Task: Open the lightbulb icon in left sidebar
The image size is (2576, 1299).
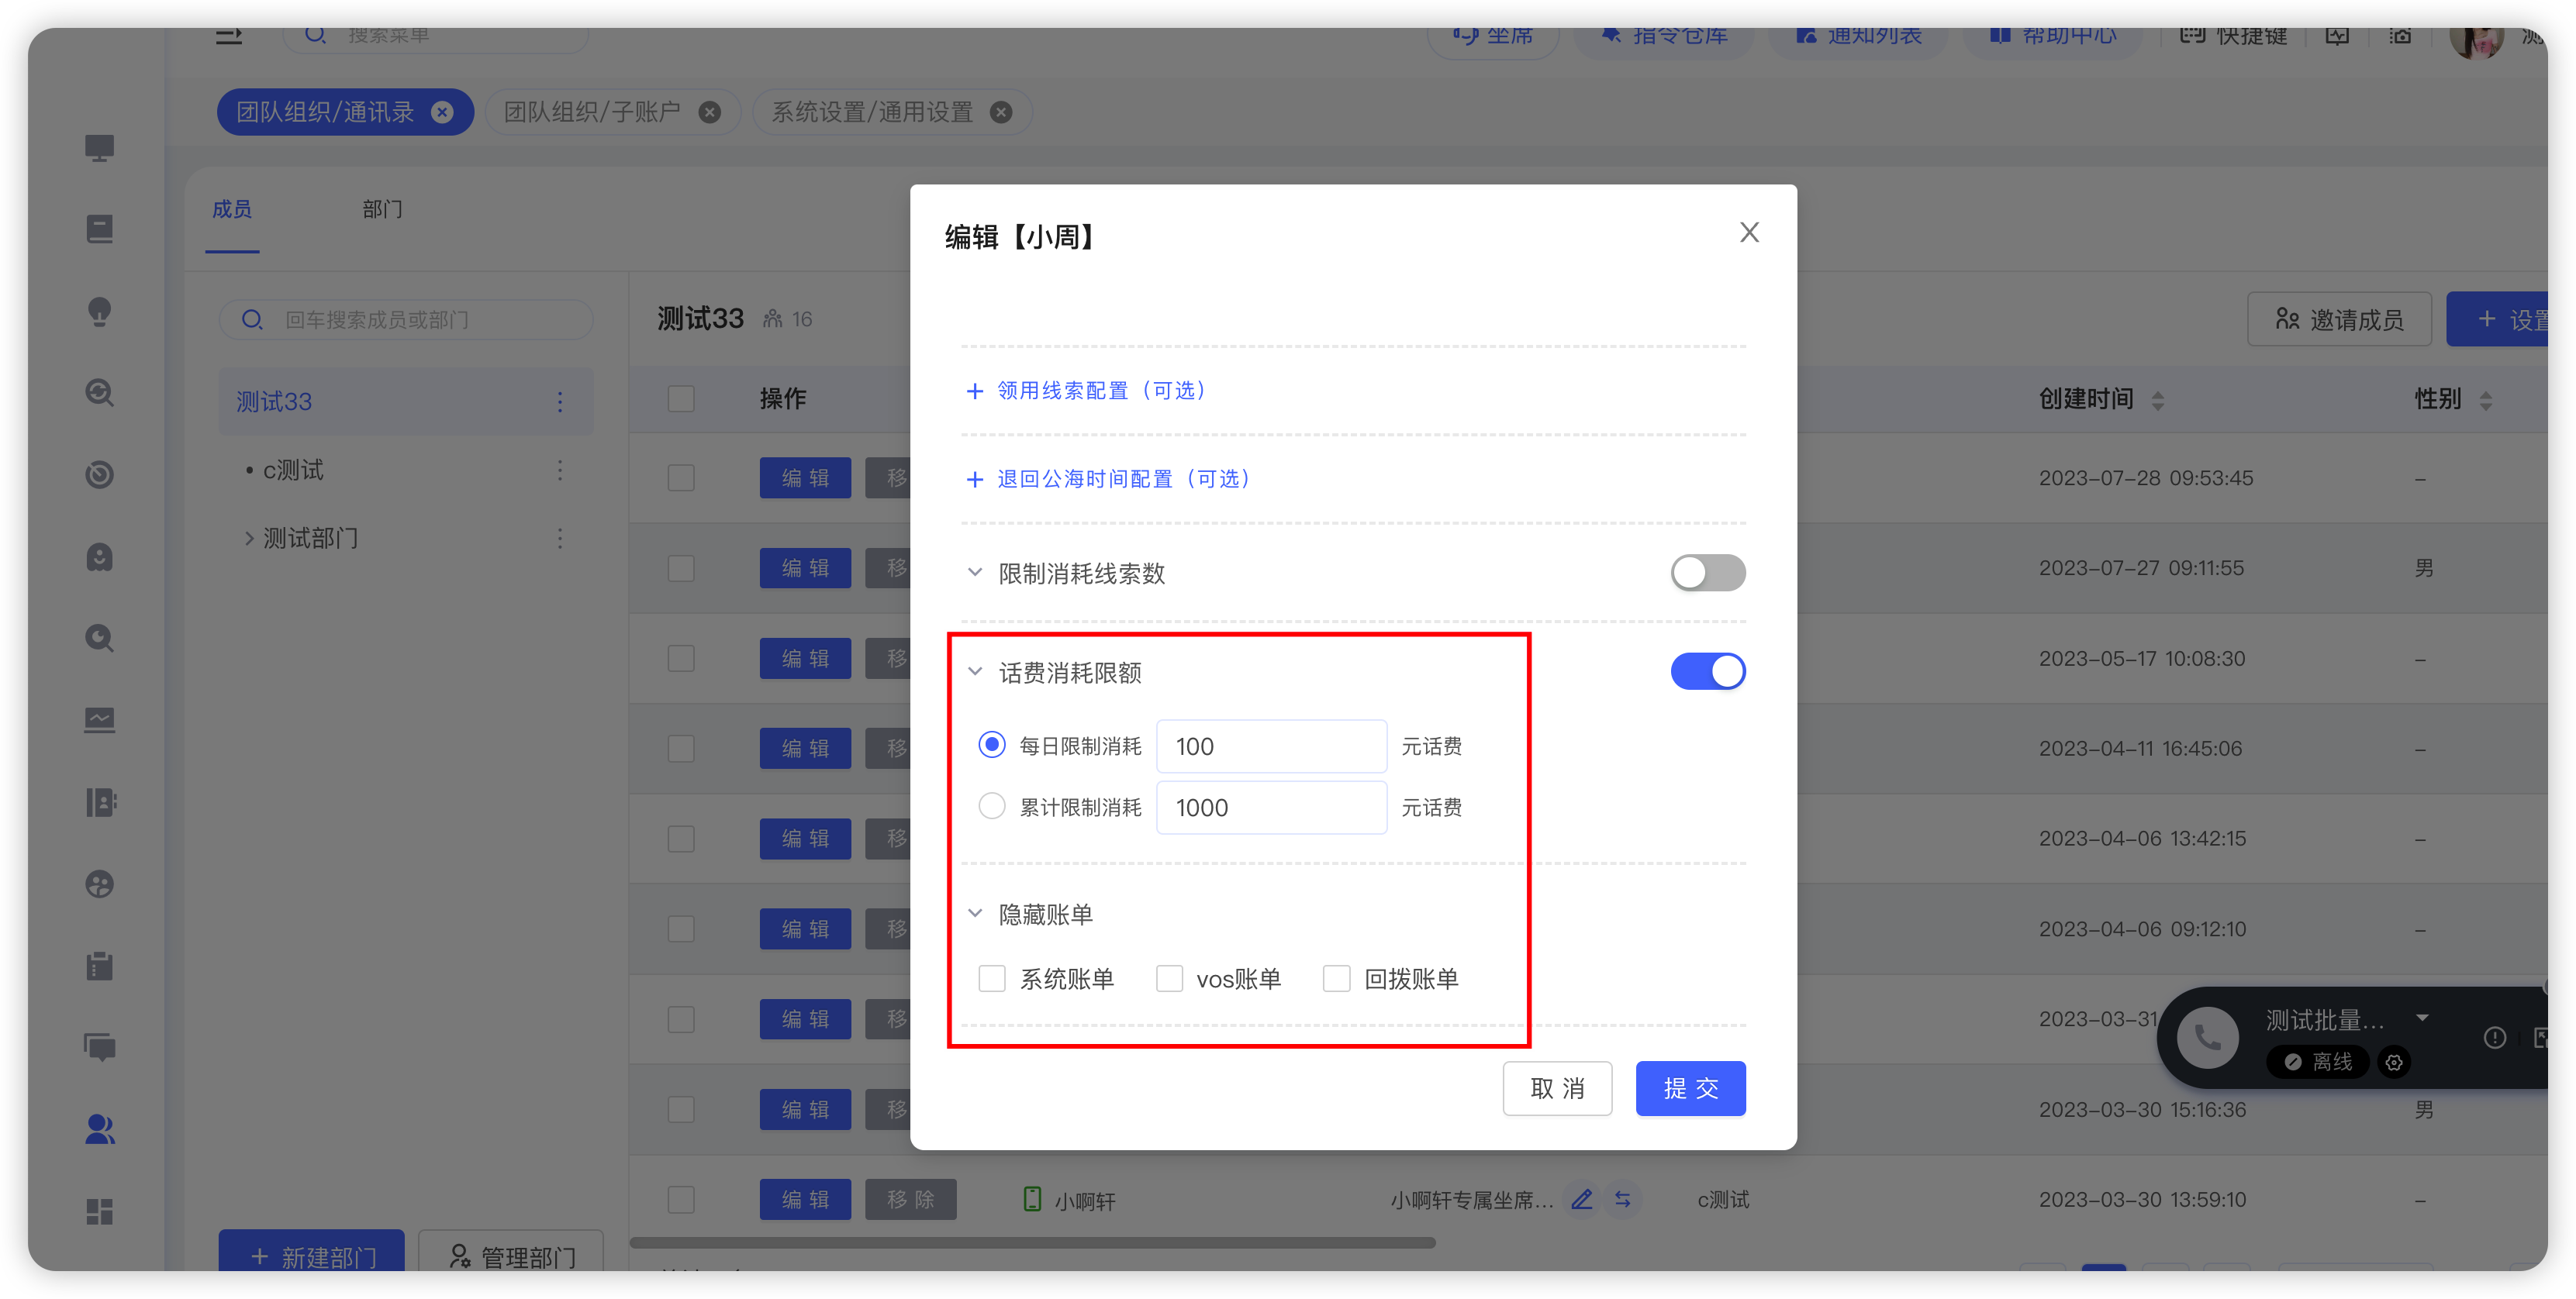Action: [x=99, y=312]
